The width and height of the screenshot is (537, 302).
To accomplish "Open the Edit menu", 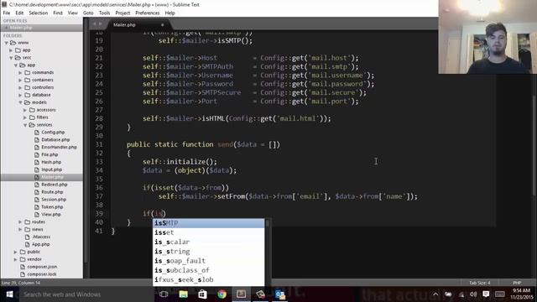I will [19, 13].
